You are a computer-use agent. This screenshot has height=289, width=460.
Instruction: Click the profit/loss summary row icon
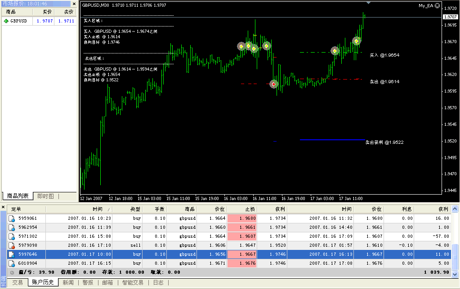pos(12,272)
